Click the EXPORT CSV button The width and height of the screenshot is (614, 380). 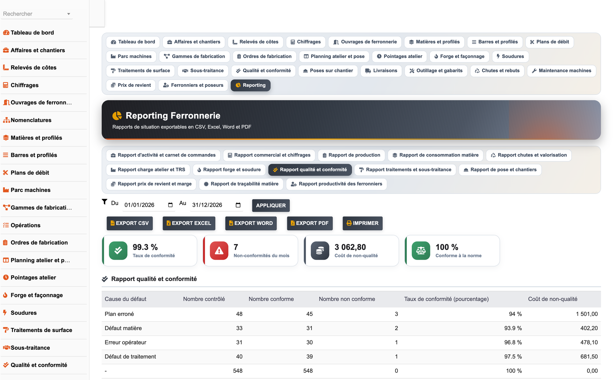tap(130, 223)
